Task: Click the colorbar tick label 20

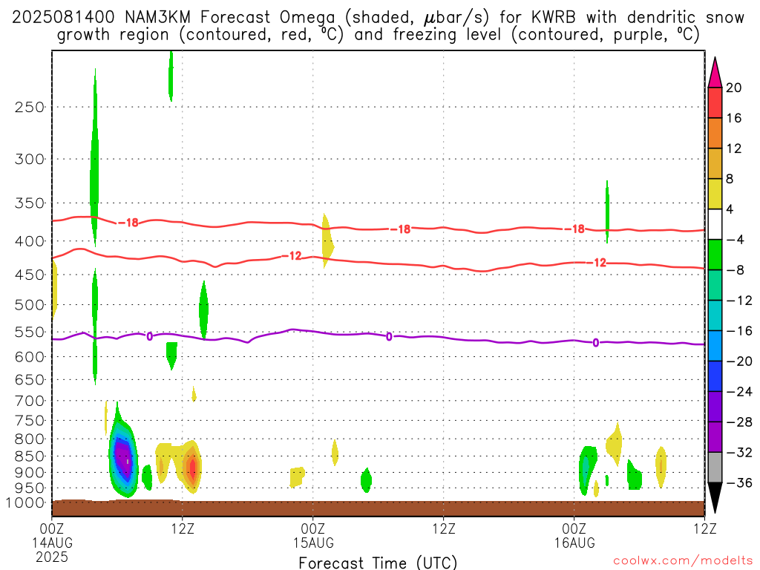Action: click(734, 88)
